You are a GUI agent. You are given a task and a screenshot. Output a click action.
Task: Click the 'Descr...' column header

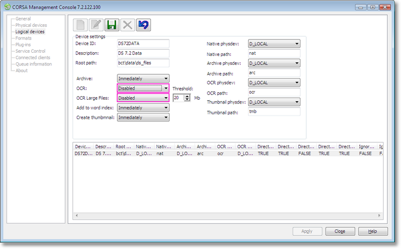103,147
